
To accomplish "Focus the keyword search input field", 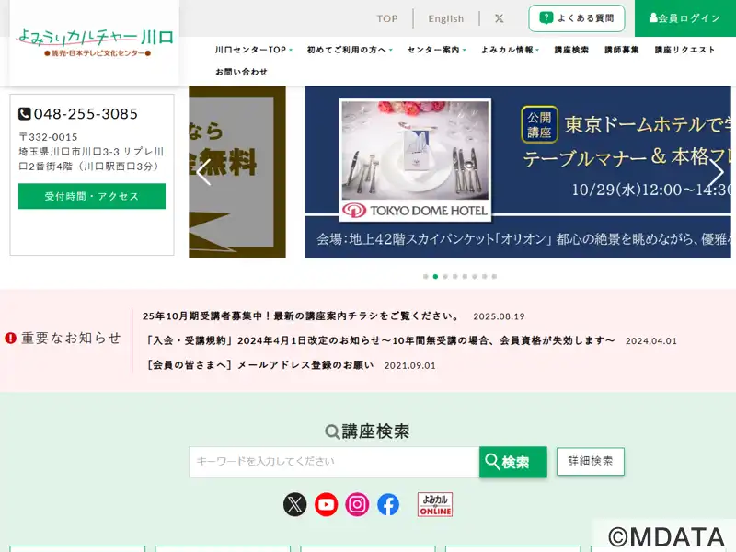I will point(334,462).
